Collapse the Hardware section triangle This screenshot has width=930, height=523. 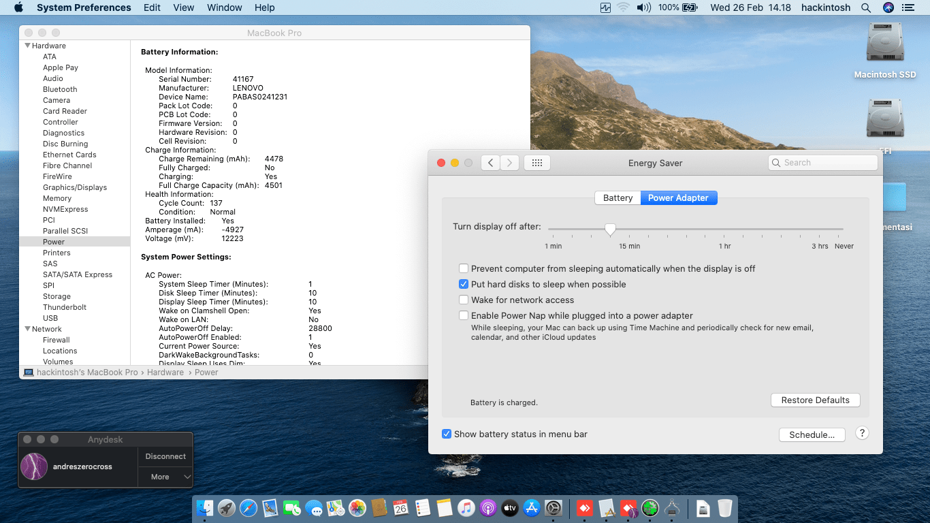[27, 46]
